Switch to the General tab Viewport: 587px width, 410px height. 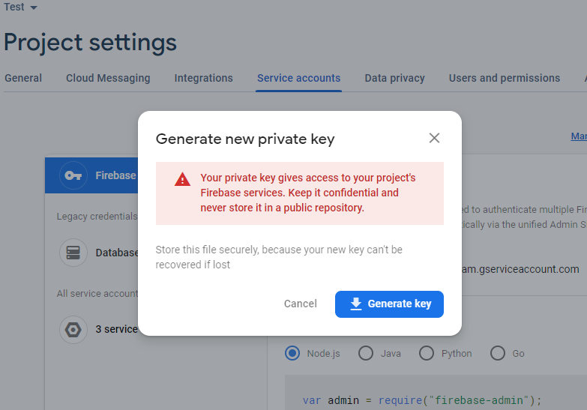tap(23, 78)
